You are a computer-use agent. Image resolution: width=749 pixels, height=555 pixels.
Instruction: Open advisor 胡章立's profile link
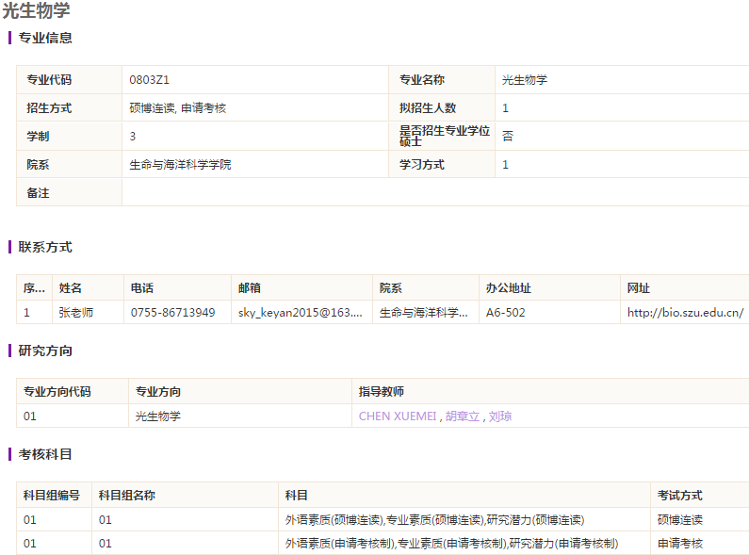pos(463,416)
